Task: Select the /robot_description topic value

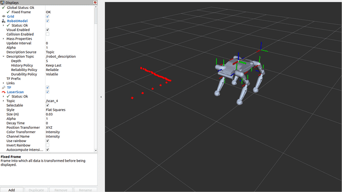Action: (61, 56)
